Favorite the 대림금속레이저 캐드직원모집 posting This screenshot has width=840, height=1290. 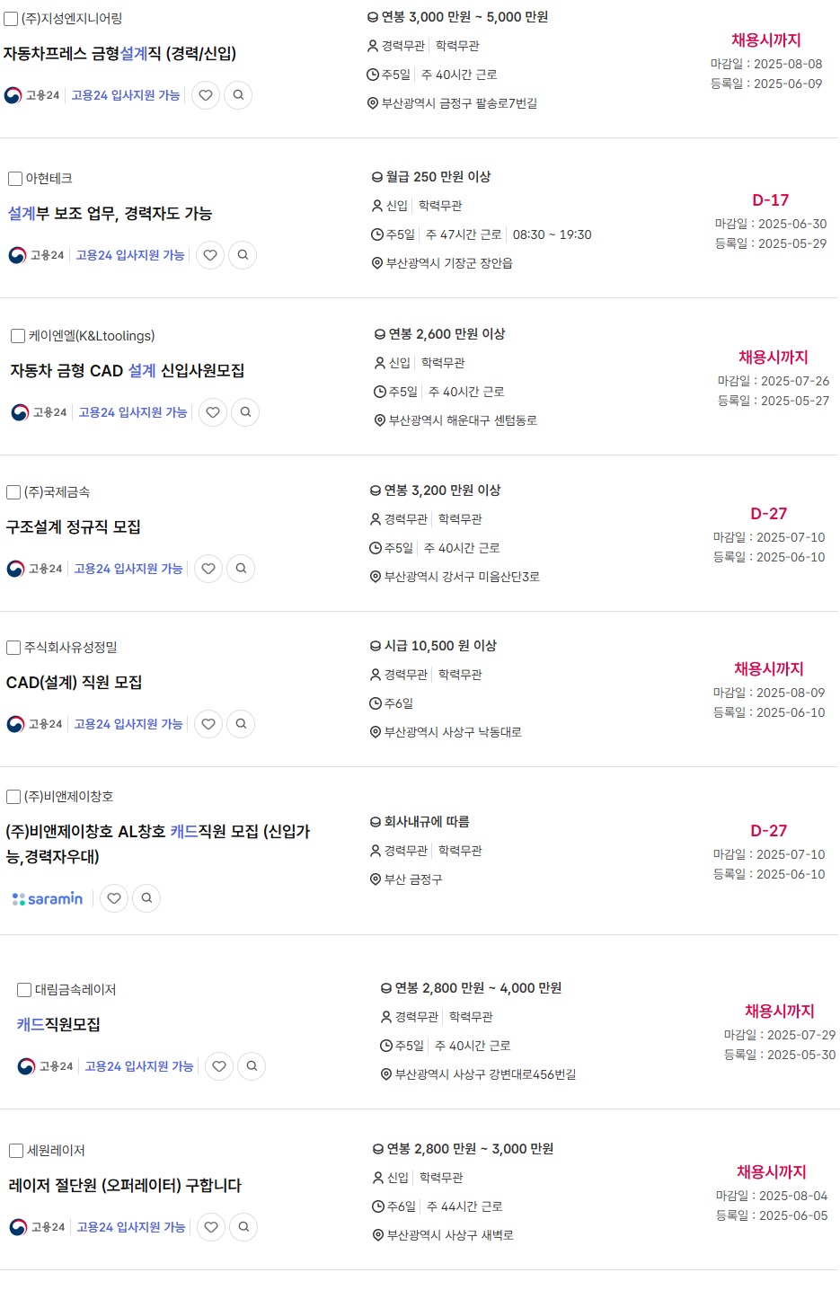(x=219, y=1066)
